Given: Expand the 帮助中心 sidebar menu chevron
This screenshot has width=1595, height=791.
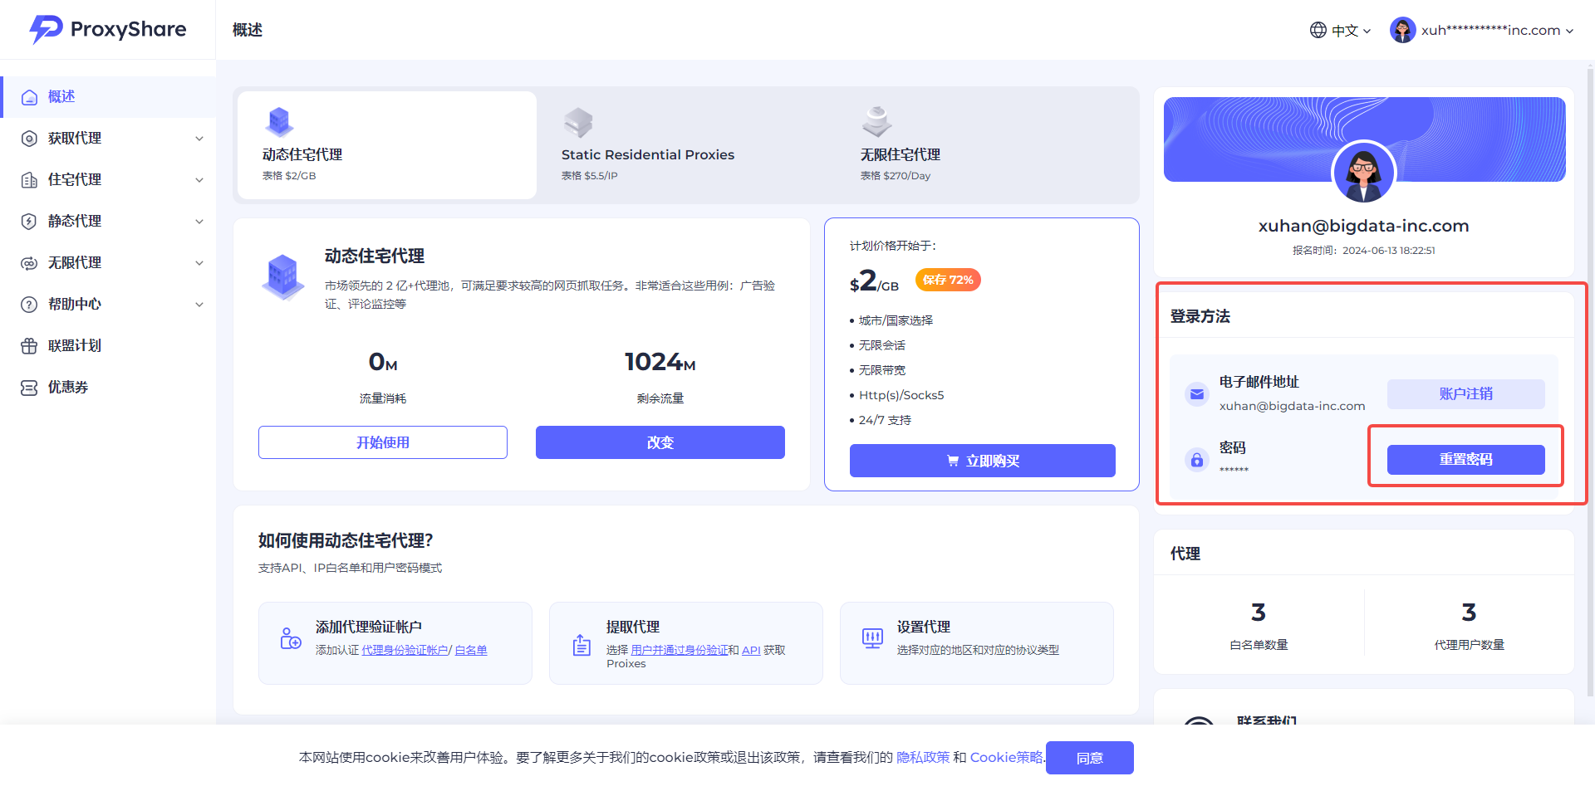Looking at the screenshot, I should [199, 305].
